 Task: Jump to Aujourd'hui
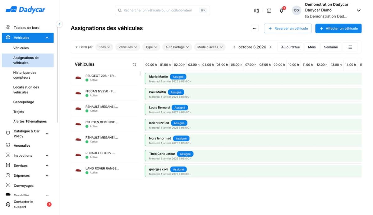(x=290, y=47)
